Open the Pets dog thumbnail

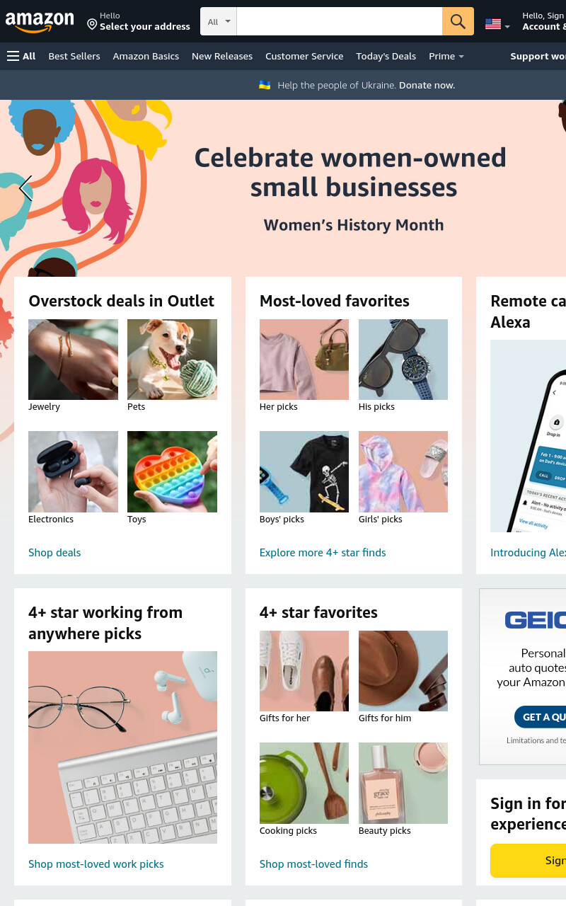coord(172,360)
